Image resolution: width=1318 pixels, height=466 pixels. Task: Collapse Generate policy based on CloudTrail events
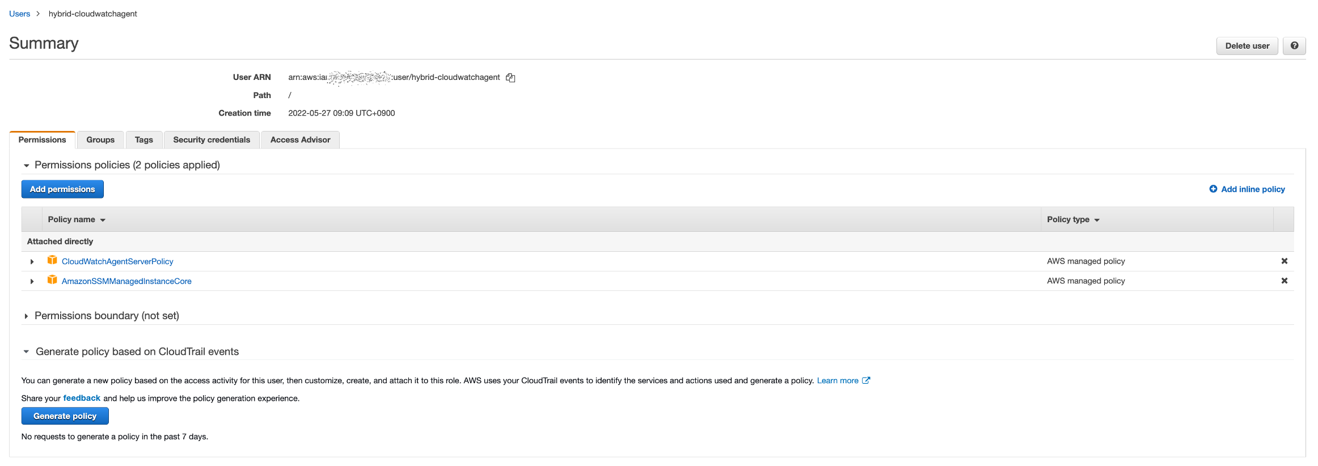click(x=26, y=351)
